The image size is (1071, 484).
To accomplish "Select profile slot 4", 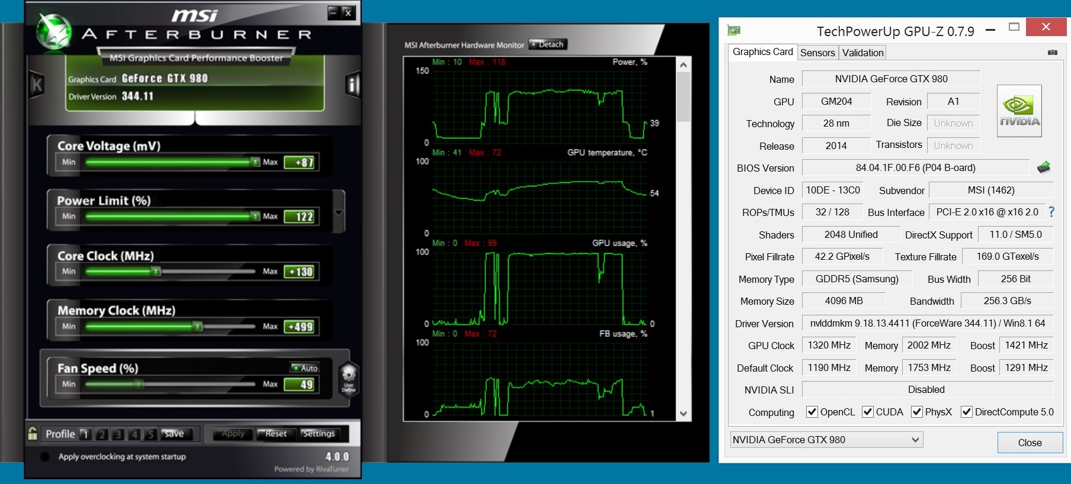I will coord(134,434).
